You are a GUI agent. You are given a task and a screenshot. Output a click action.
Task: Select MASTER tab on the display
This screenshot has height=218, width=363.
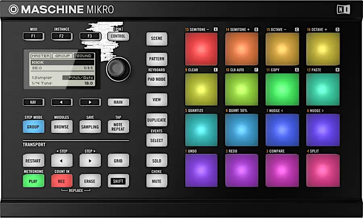coord(41,56)
